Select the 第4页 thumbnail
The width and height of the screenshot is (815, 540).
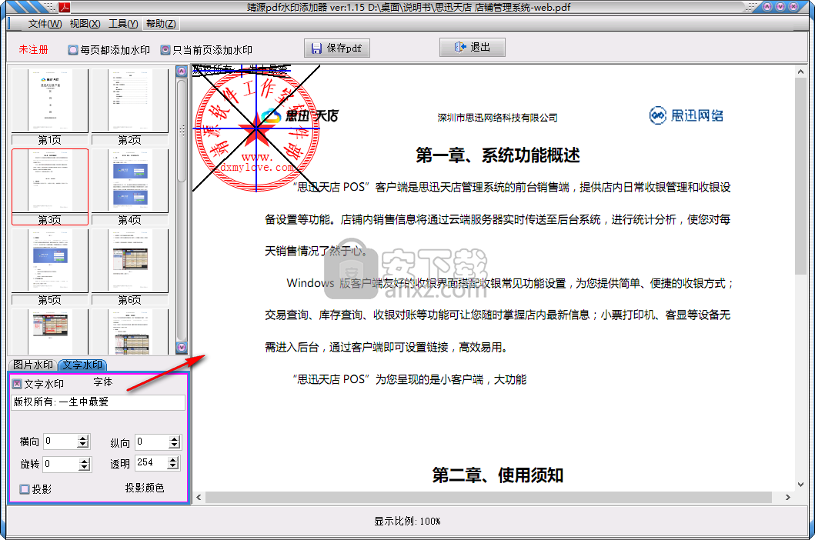point(130,187)
